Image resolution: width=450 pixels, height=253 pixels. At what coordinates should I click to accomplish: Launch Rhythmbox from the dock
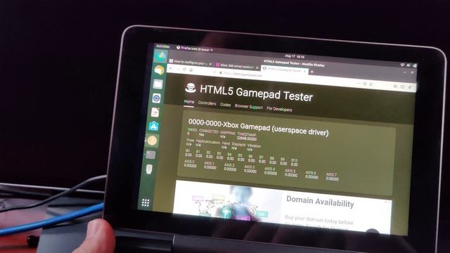[156, 98]
